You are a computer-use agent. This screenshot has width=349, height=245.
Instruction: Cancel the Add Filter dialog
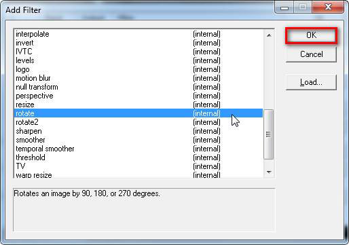(311, 54)
